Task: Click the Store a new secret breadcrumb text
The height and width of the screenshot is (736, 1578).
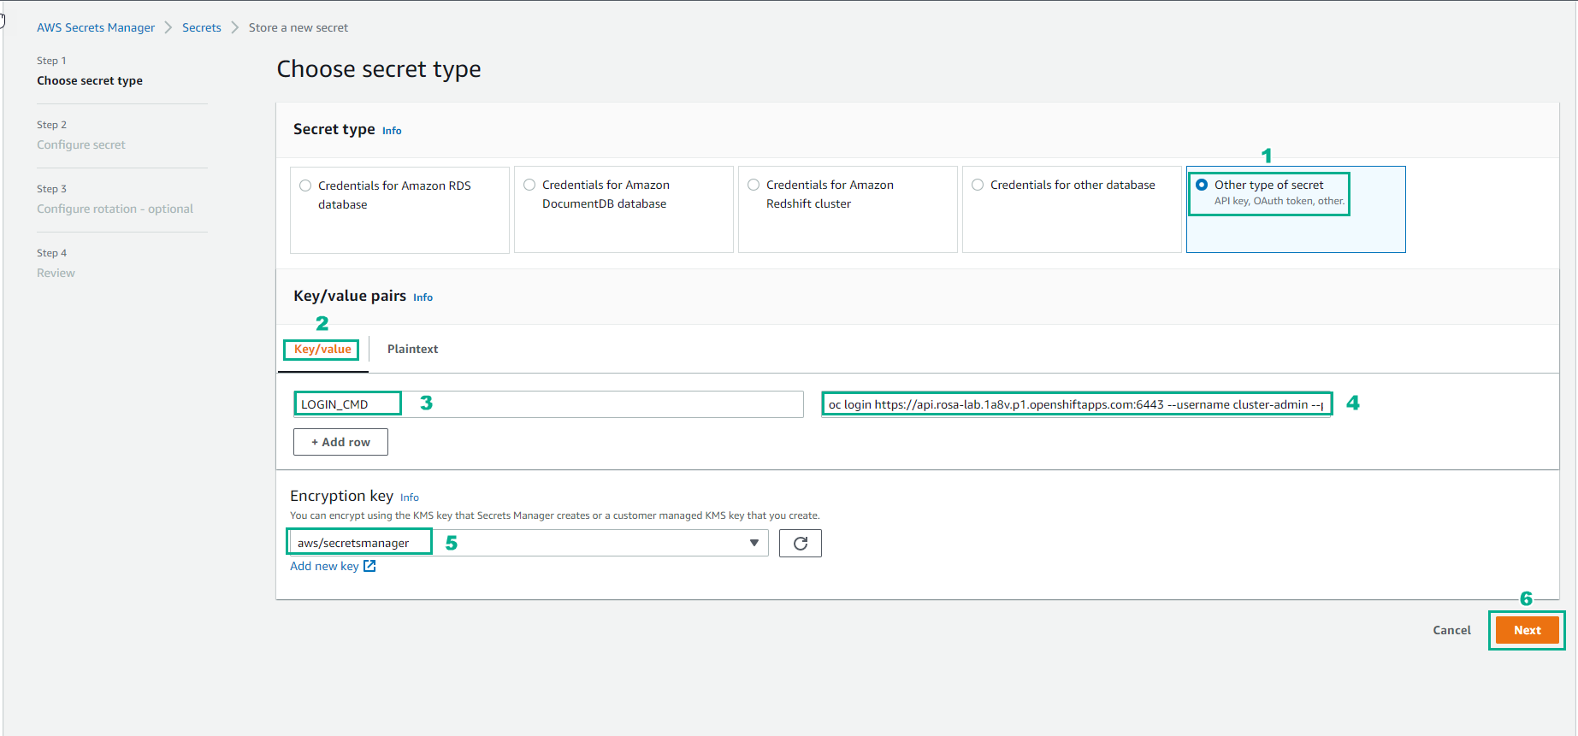Action: tap(298, 27)
